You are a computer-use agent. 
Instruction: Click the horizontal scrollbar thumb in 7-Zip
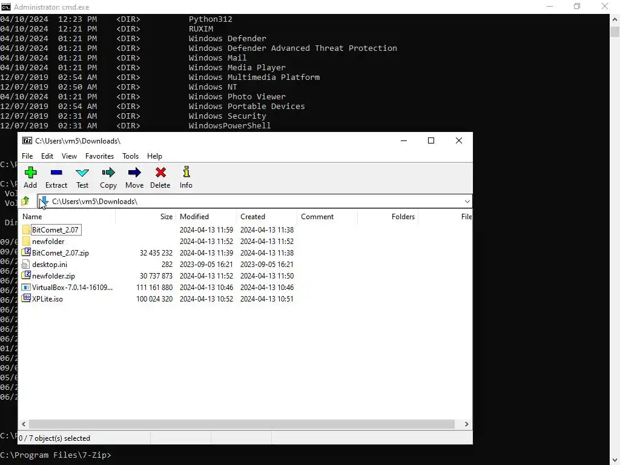242,424
